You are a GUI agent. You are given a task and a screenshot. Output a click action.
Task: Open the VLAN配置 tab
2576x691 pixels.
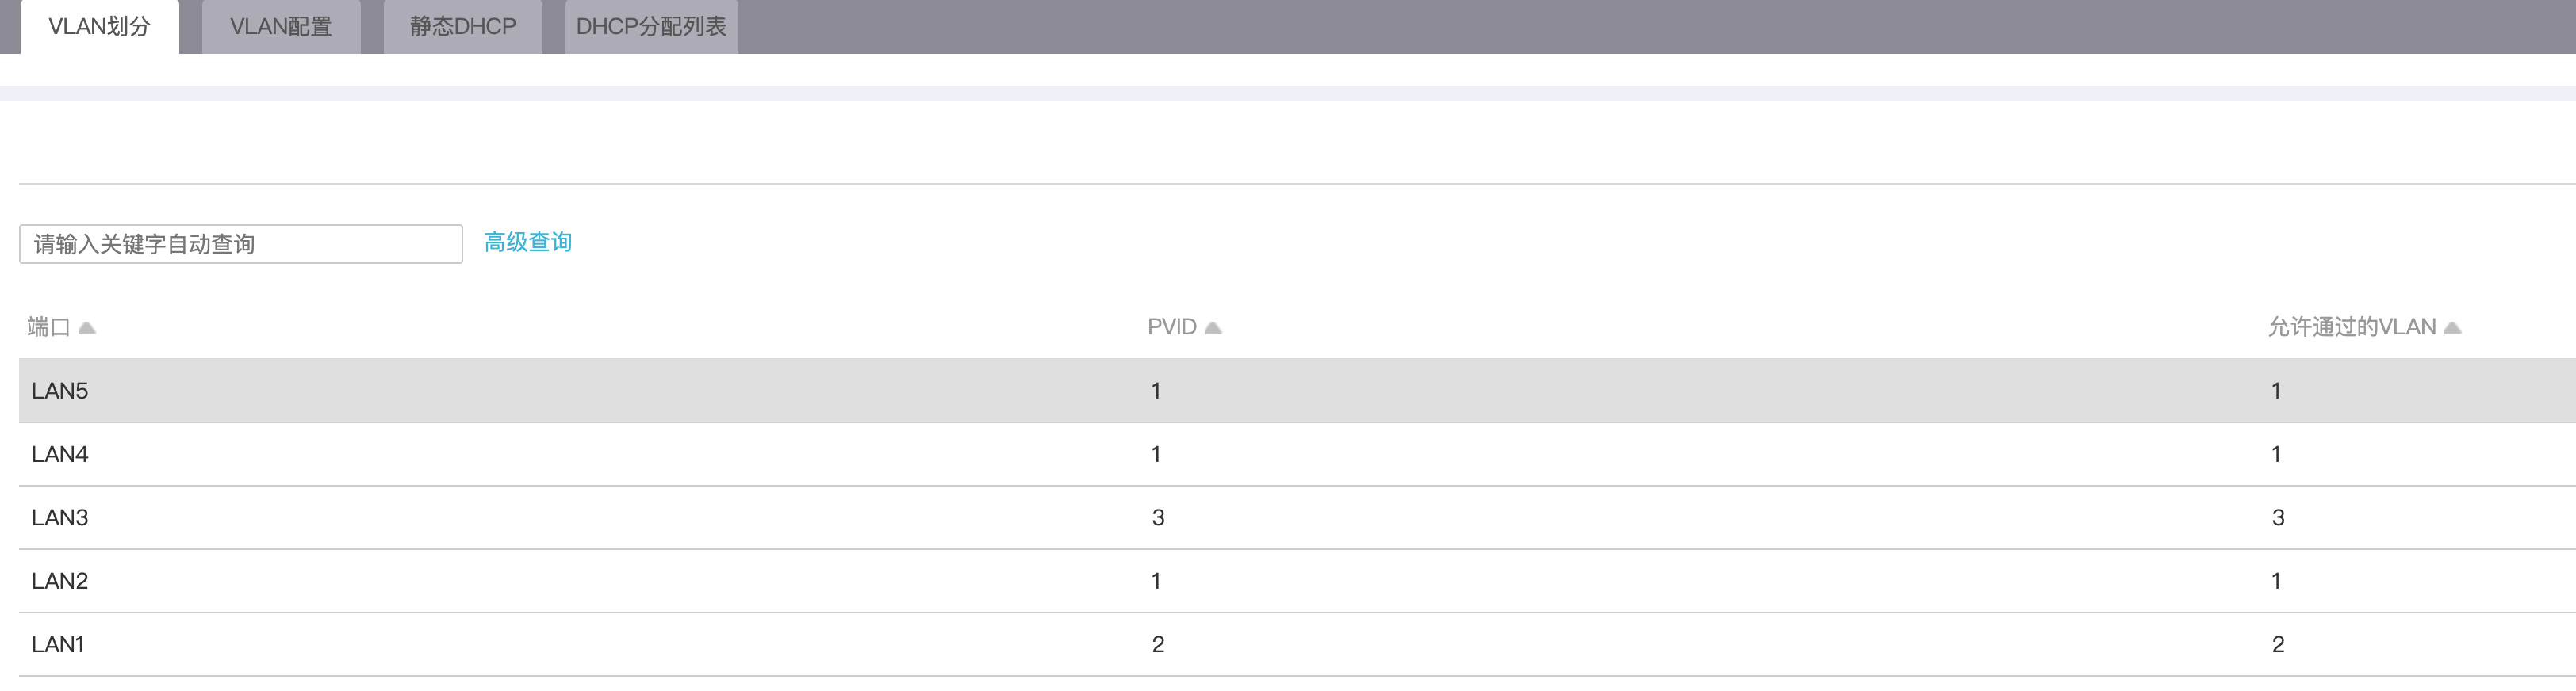click(x=281, y=27)
